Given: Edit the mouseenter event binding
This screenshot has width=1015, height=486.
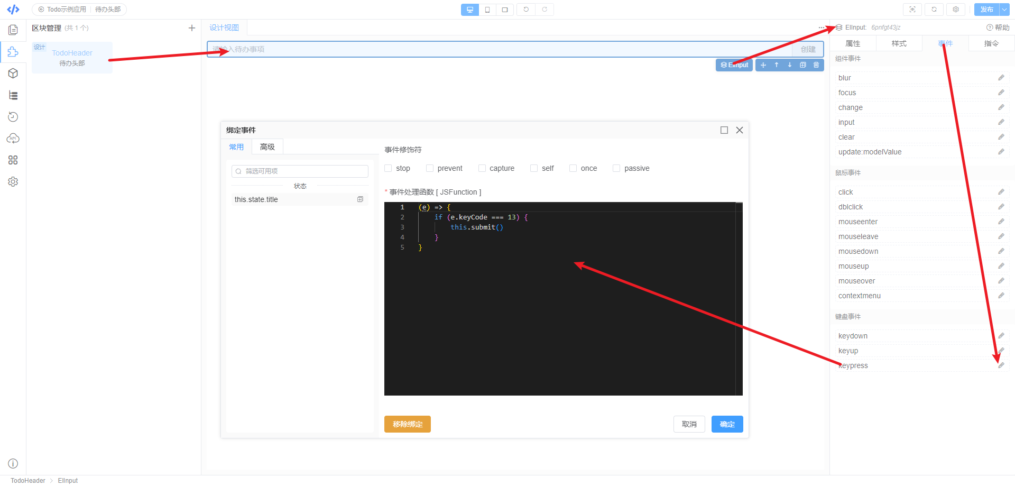Looking at the screenshot, I should point(1001,222).
